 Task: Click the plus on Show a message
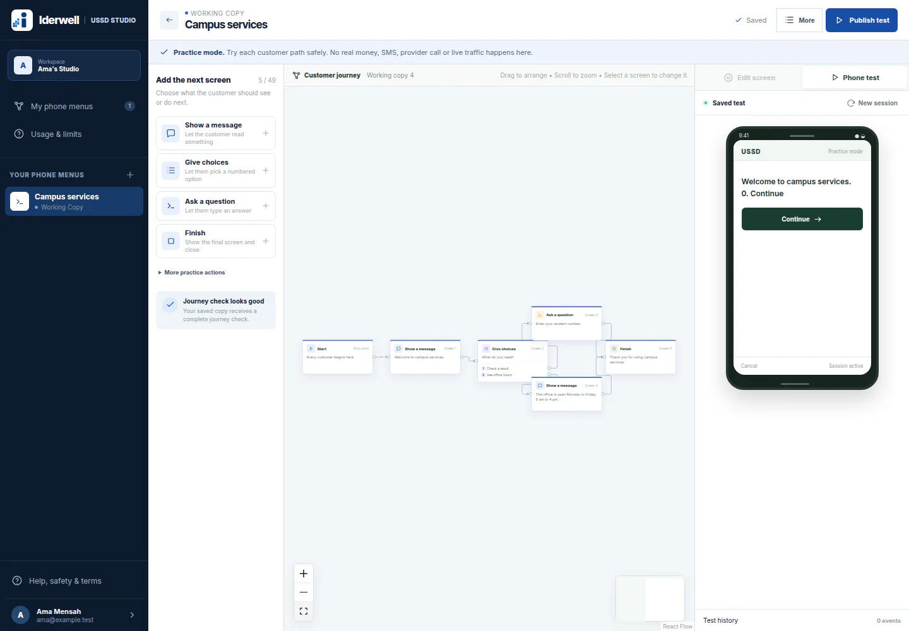click(x=266, y=133)
